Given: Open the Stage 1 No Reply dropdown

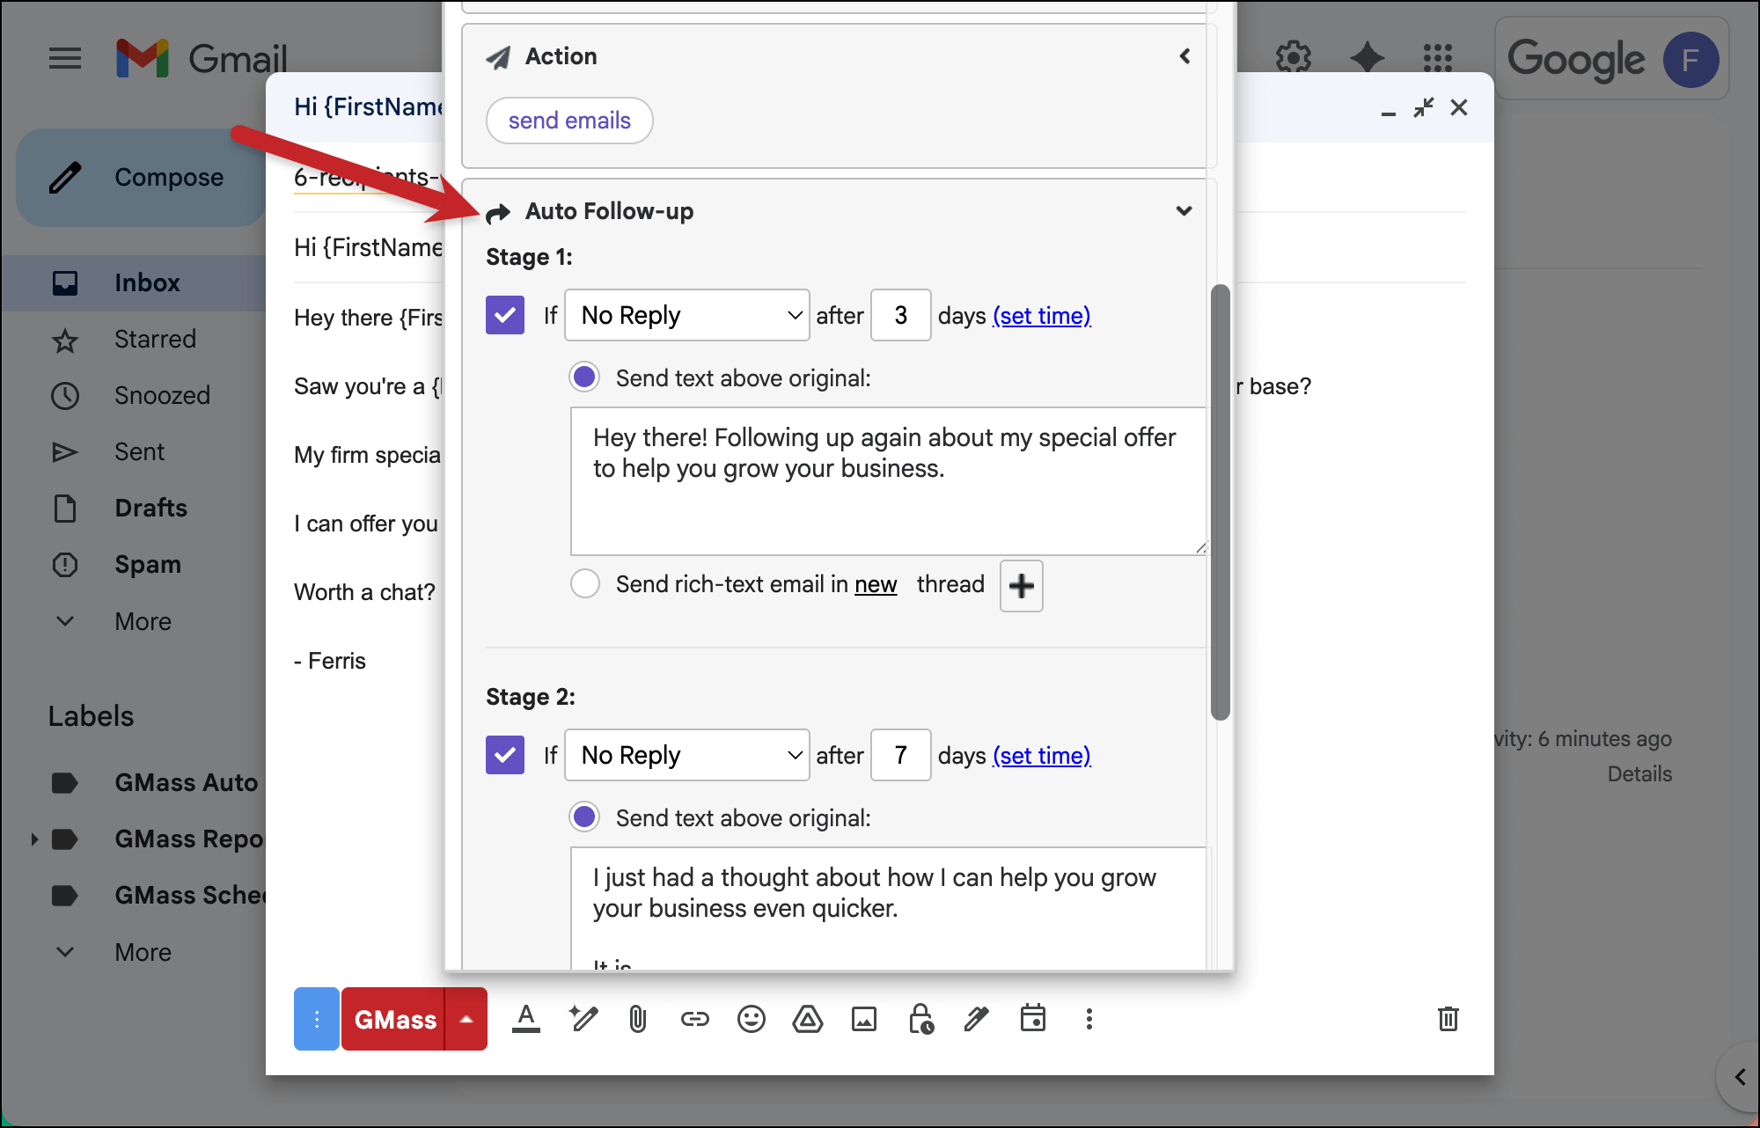Looking at the screenshot, I should click(686, 315).
